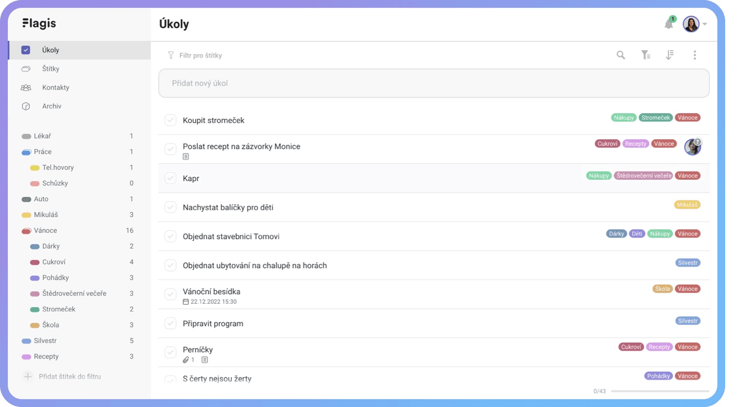Viewport: 738px width, 407px height.
Task: Check off the Koupit stromeček task
Action: (170, 120)
